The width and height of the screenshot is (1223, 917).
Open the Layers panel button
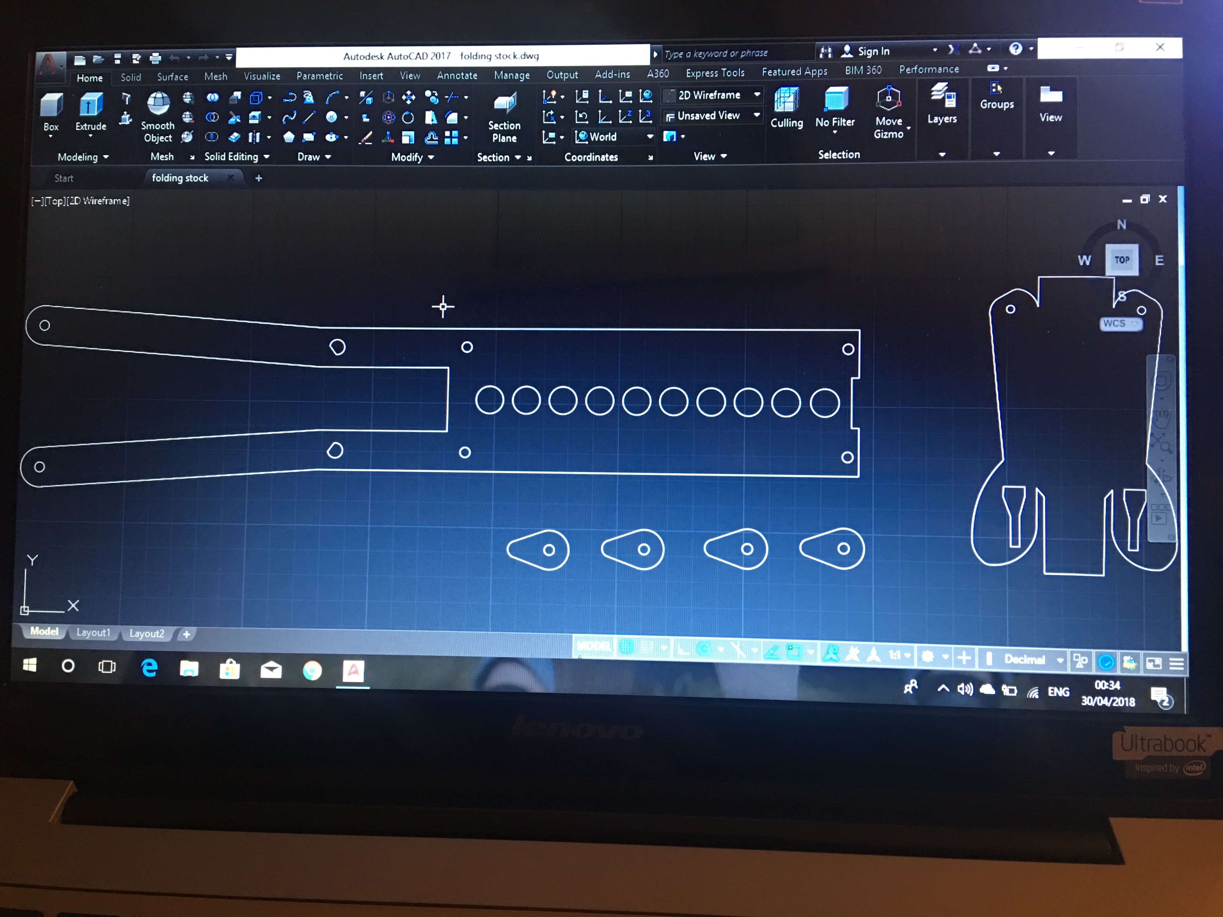pos(942,103)
